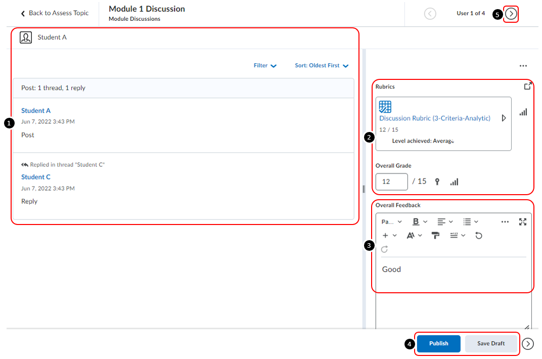
Task: Click the grade scheme key icon
Action: coord(437,182)
